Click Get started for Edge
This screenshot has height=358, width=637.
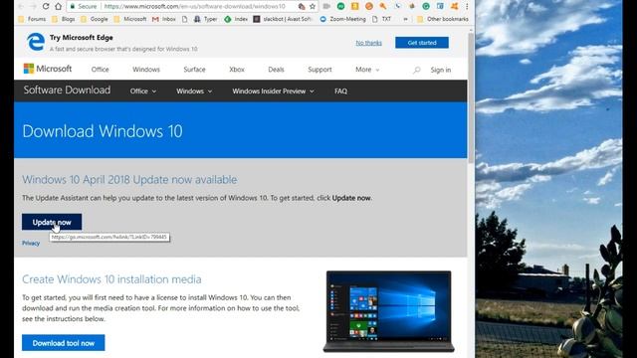tap(422, 43)
